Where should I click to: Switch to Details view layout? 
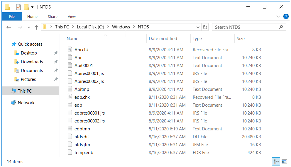(x=276, y=162)
